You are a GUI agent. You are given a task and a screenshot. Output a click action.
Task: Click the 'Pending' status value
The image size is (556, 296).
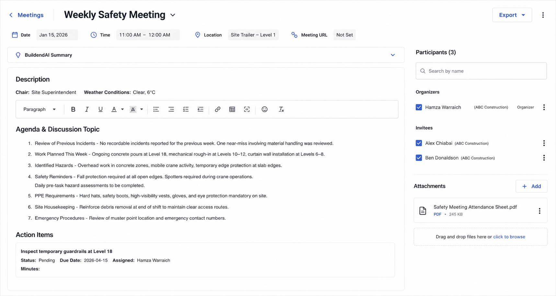coord(47,260)
